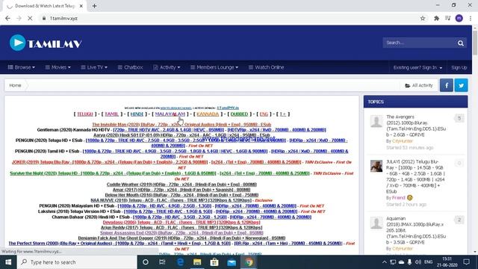
Task: Click the JULAYI topic poster avatar
Action: click(x=376, y=166)
